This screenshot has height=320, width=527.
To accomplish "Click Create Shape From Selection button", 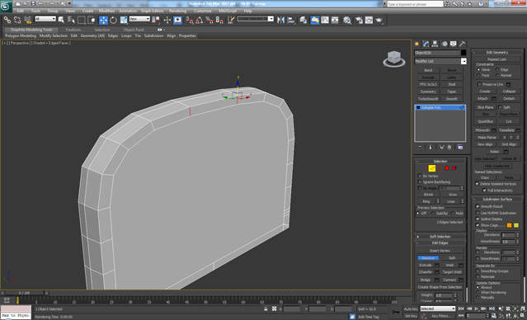I will point(440,287).
